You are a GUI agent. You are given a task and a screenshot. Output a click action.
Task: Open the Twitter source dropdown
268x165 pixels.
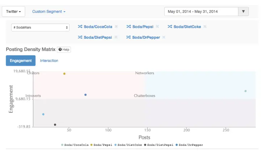pyautogui.click(x=13, y=12)
